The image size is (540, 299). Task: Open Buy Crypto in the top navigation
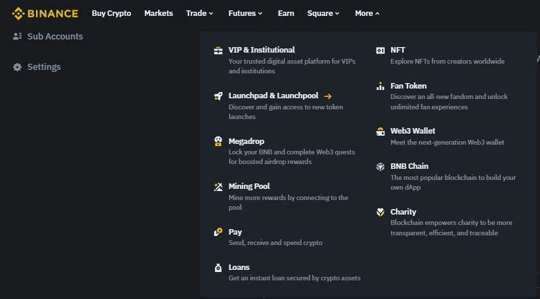(x=111, y=13)
